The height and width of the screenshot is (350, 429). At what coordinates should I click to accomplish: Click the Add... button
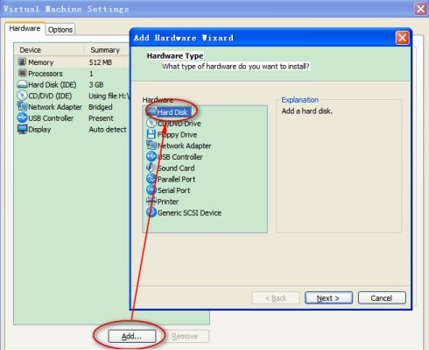click(131, 336)
